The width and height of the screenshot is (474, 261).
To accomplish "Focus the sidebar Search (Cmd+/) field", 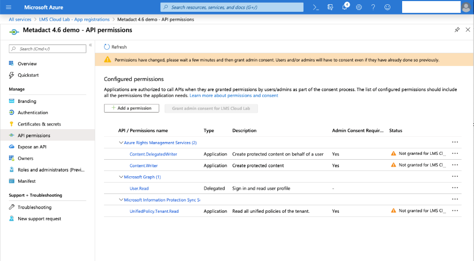I will [48, 49].
